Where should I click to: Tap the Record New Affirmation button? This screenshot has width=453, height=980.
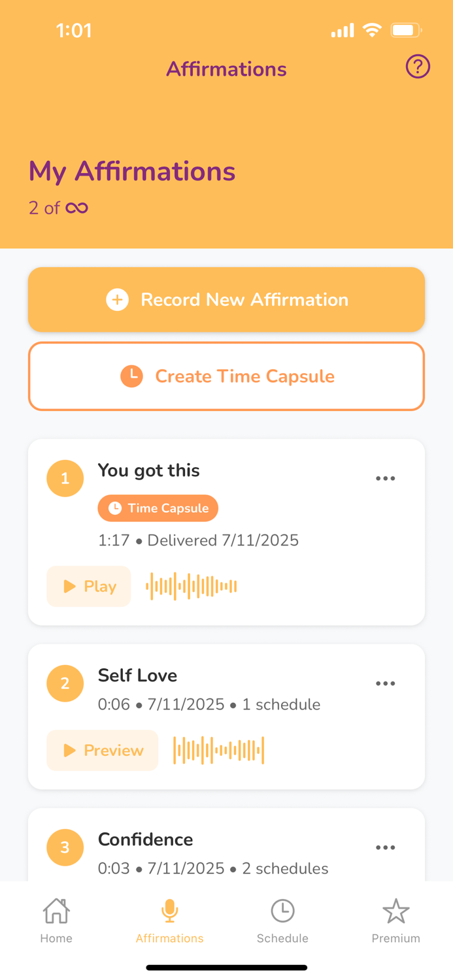(x=226, y=299)
